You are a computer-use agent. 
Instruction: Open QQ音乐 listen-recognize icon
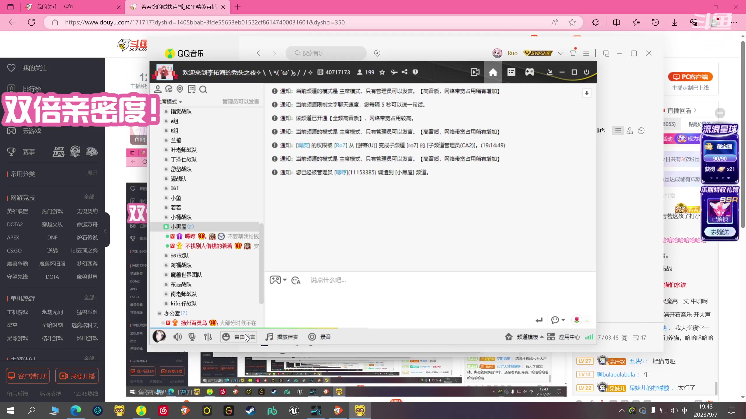click(377, 53)
